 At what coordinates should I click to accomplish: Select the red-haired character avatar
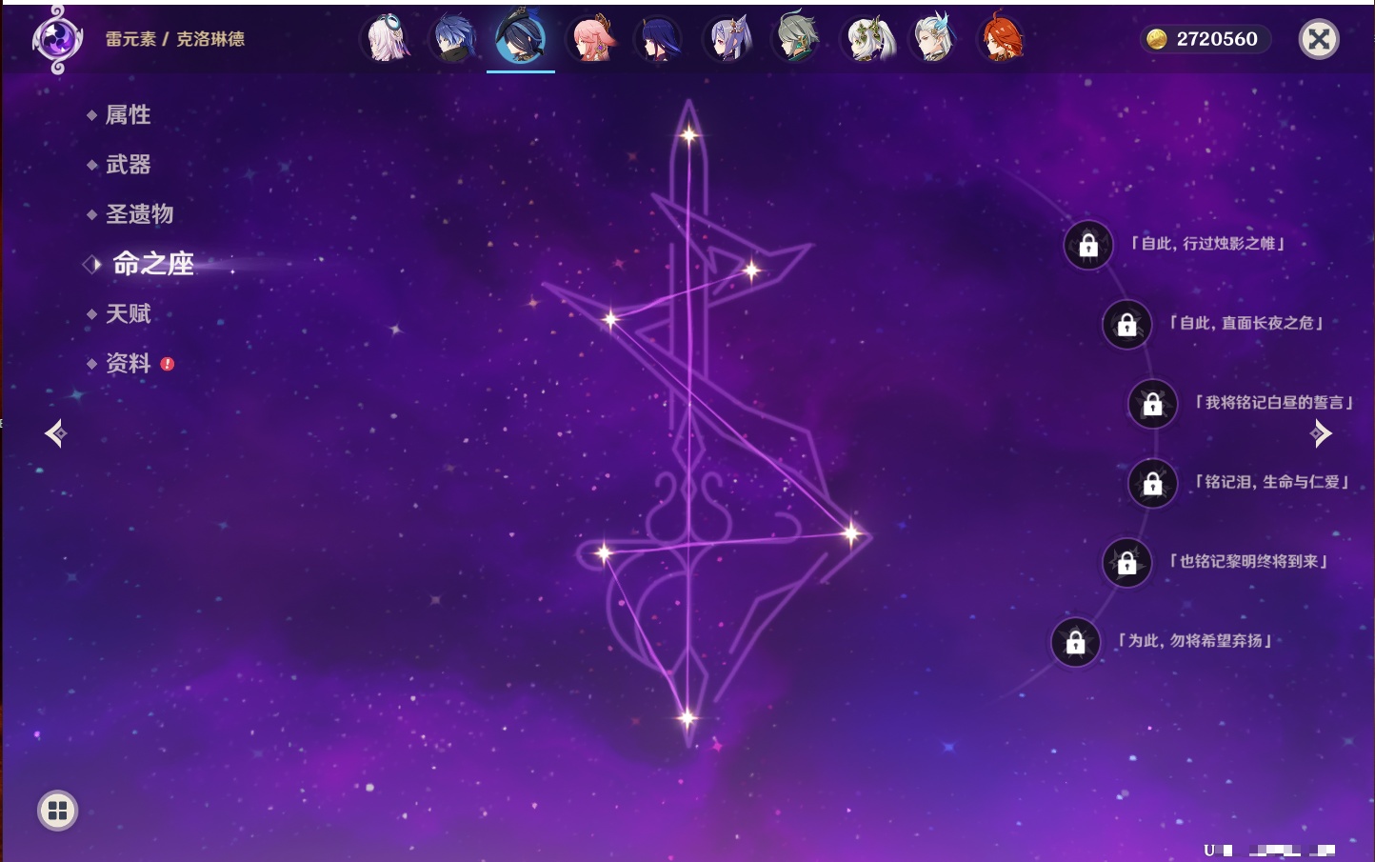pos(1001,39)
